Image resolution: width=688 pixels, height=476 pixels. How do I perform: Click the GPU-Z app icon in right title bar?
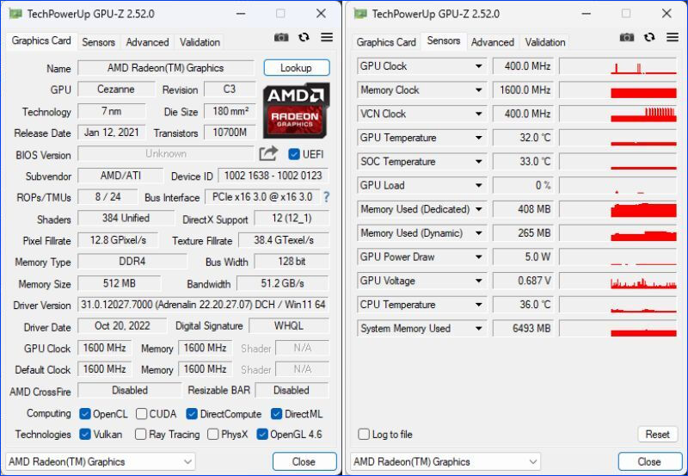360,14
